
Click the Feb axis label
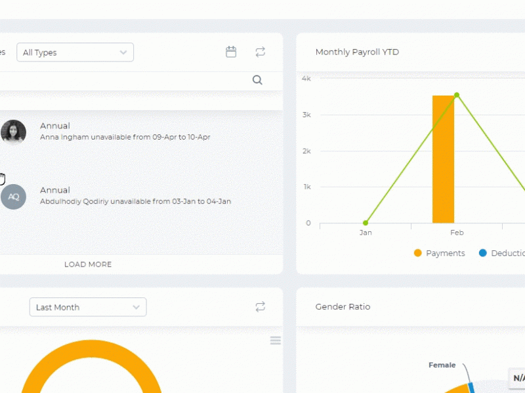457,233
